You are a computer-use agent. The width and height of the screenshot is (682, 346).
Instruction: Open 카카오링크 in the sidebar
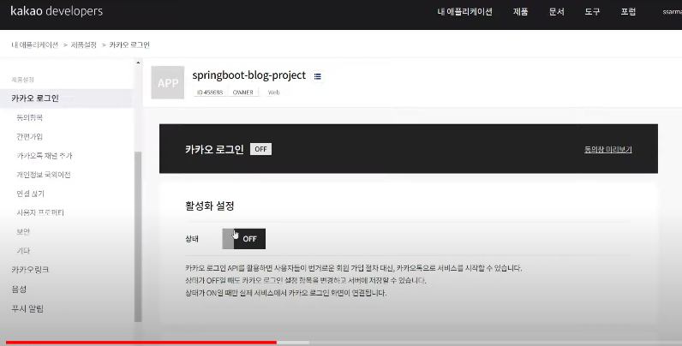[30, 270]
